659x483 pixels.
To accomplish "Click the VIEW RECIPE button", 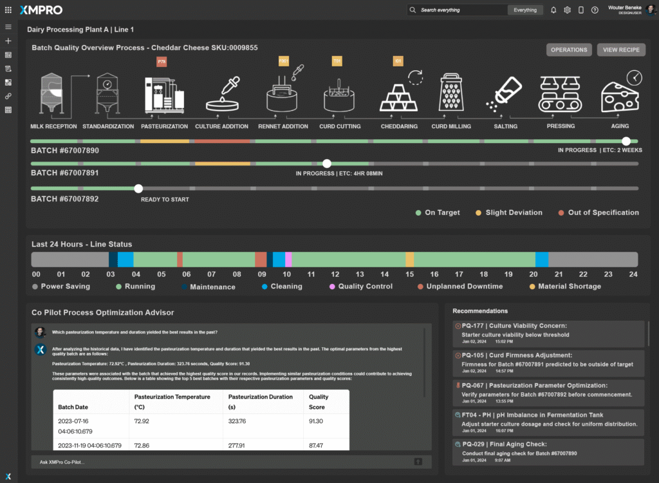I will [x=621, y=50].
